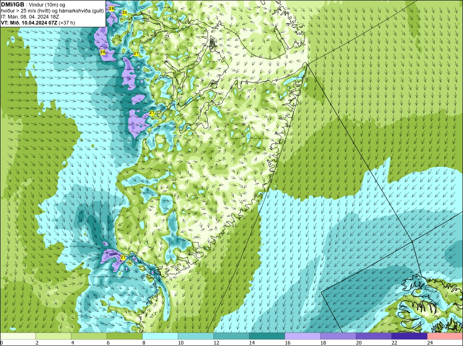Click the legend scale number "16"
Viewport: 463px width, 346px height.
point(288,343)
